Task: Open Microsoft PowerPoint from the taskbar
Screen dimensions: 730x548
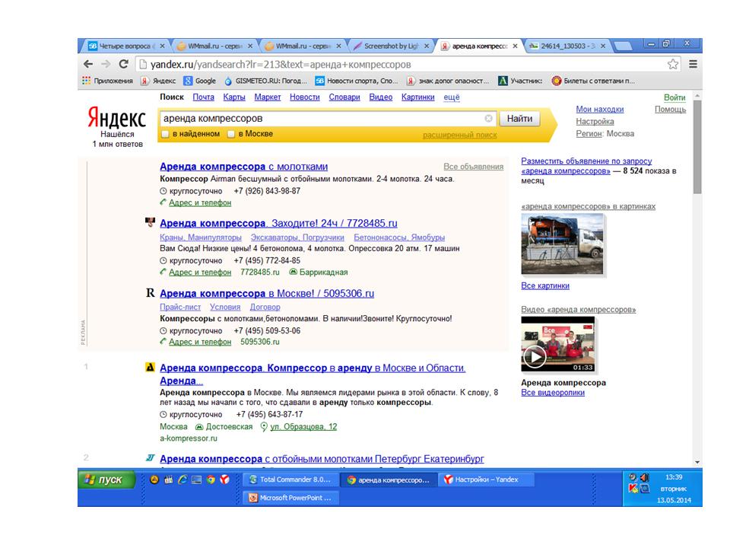Action: pos(290,498)
